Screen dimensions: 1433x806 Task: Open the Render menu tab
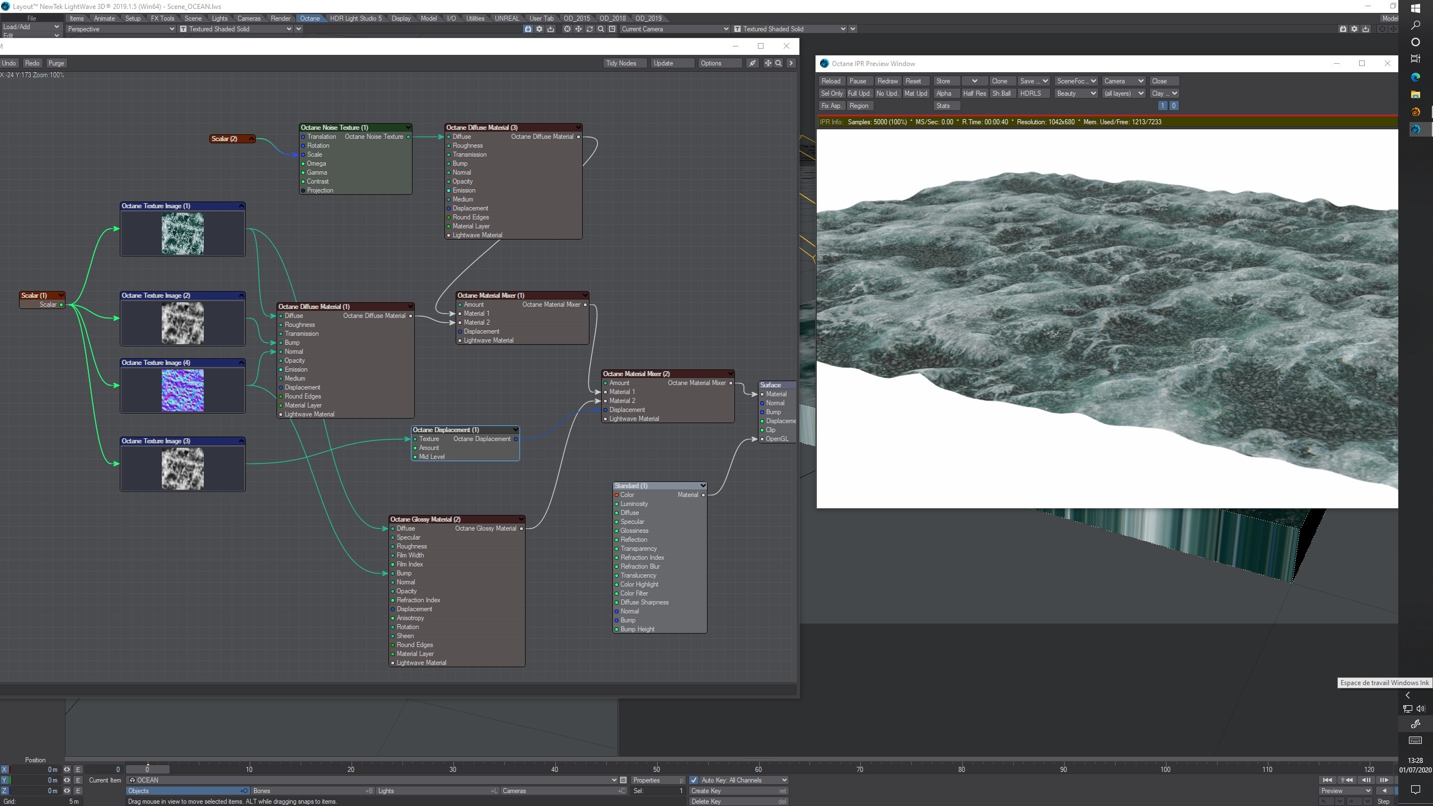pyautogui.click(x=280, y=18)
